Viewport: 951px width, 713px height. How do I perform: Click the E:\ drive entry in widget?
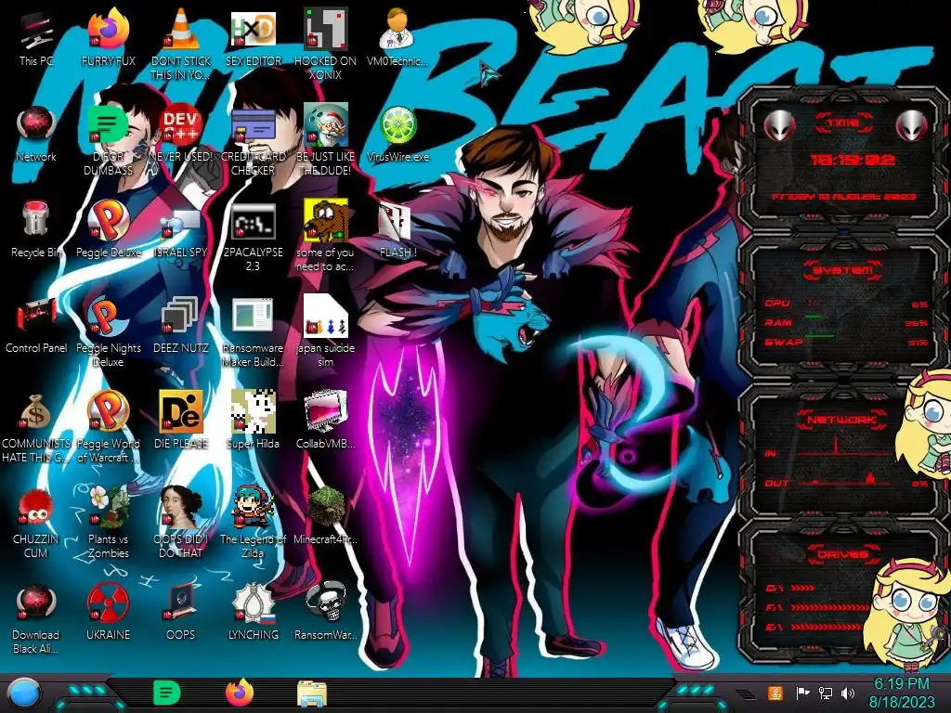coord(814,627)
